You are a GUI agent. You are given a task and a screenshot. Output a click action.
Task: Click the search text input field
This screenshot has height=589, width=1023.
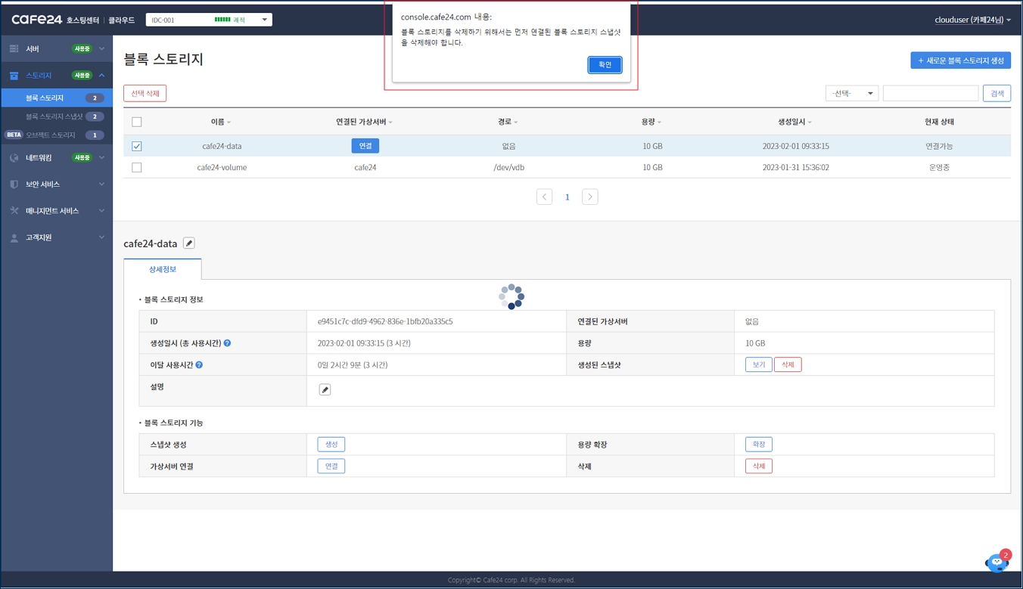click(930, 93)
